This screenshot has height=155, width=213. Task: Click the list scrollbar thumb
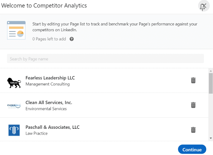pyautogui.click(x=211, y=83)
